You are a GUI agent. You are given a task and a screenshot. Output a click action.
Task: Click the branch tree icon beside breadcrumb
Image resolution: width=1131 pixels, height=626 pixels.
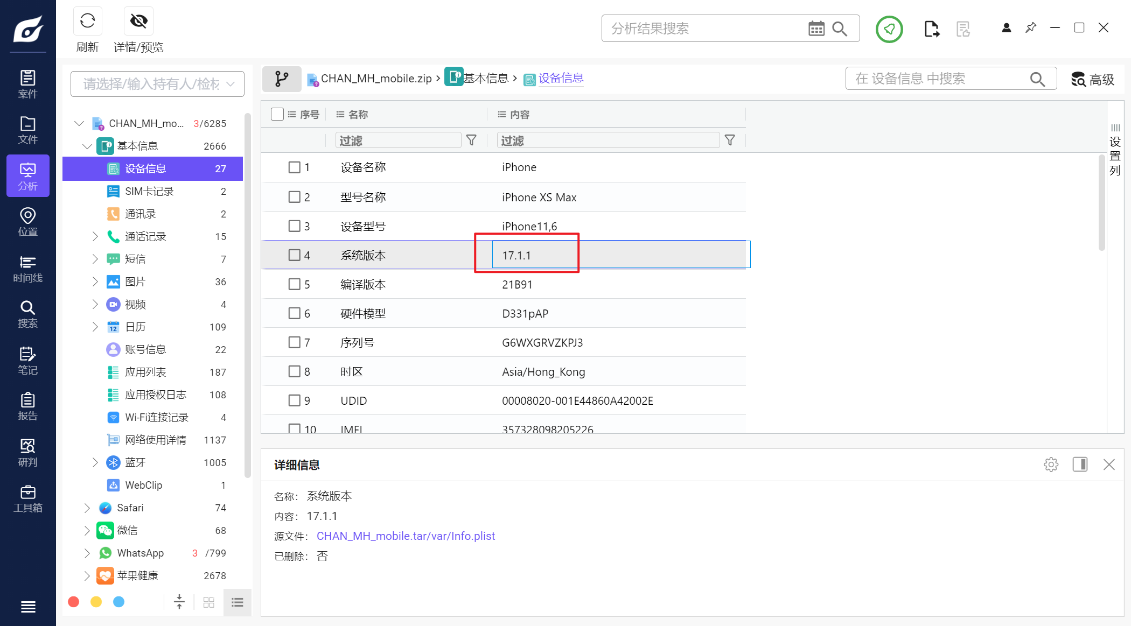281,79
